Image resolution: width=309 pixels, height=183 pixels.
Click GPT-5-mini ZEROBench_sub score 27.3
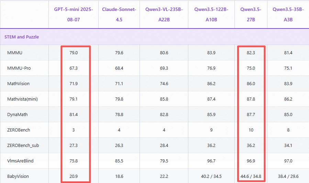74,146
